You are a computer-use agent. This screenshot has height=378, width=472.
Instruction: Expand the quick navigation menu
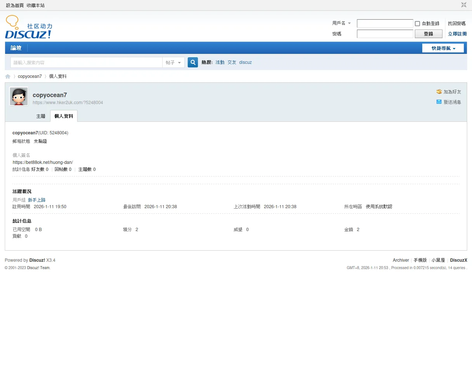(x=443, y=48)
